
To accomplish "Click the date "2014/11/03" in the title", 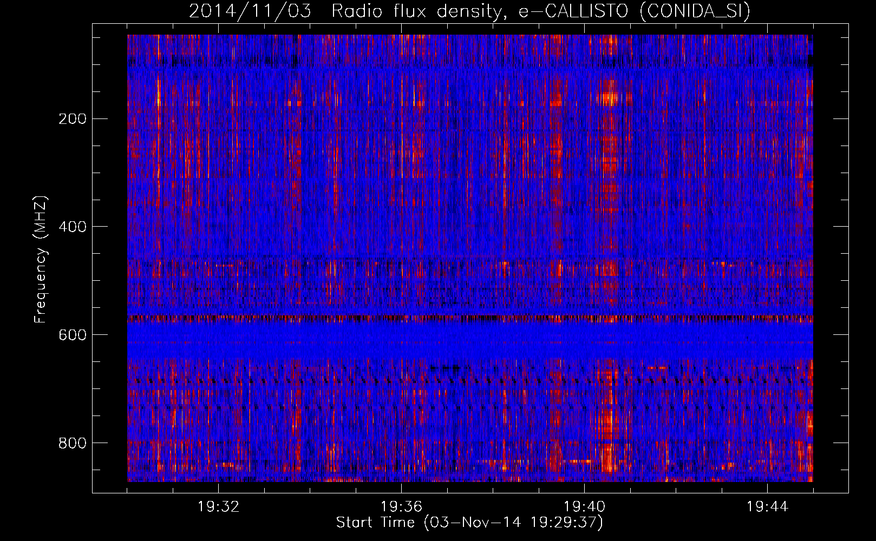I will click(x=250, y=11).
